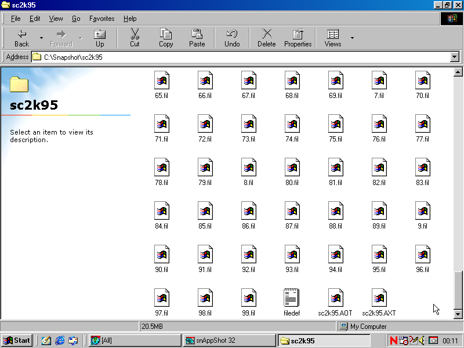The width and height of the screenshot is (464, 348).
Task: Select the 65.fil file icon
Action: [162, 80]
